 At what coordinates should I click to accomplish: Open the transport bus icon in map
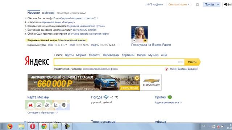(64, 105)
